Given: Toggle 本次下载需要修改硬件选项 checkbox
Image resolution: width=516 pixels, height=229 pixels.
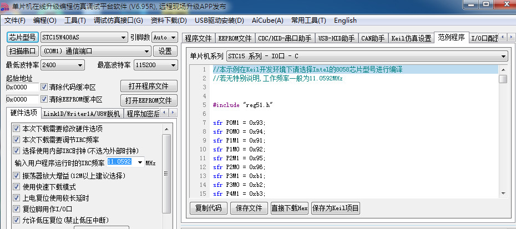Looking at the screenshot, I should point(16,129).
